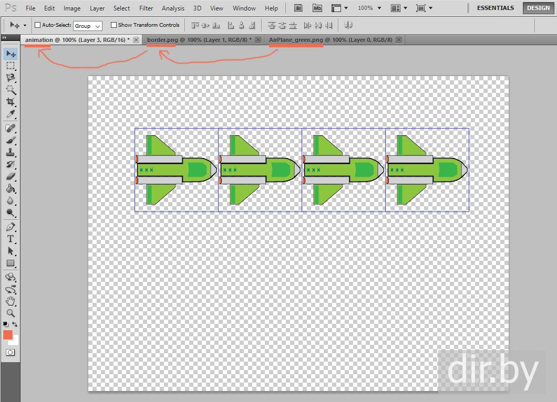Toggle Show Transform Controls checkbox

click(114, 25)
